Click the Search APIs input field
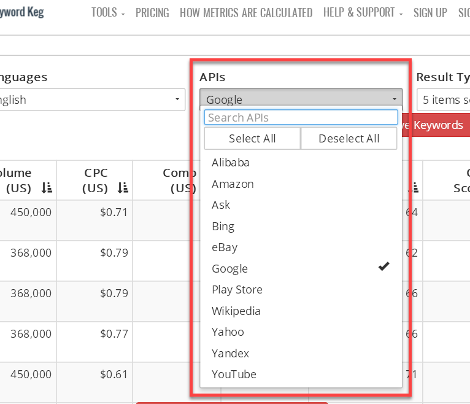 [301, 117]
